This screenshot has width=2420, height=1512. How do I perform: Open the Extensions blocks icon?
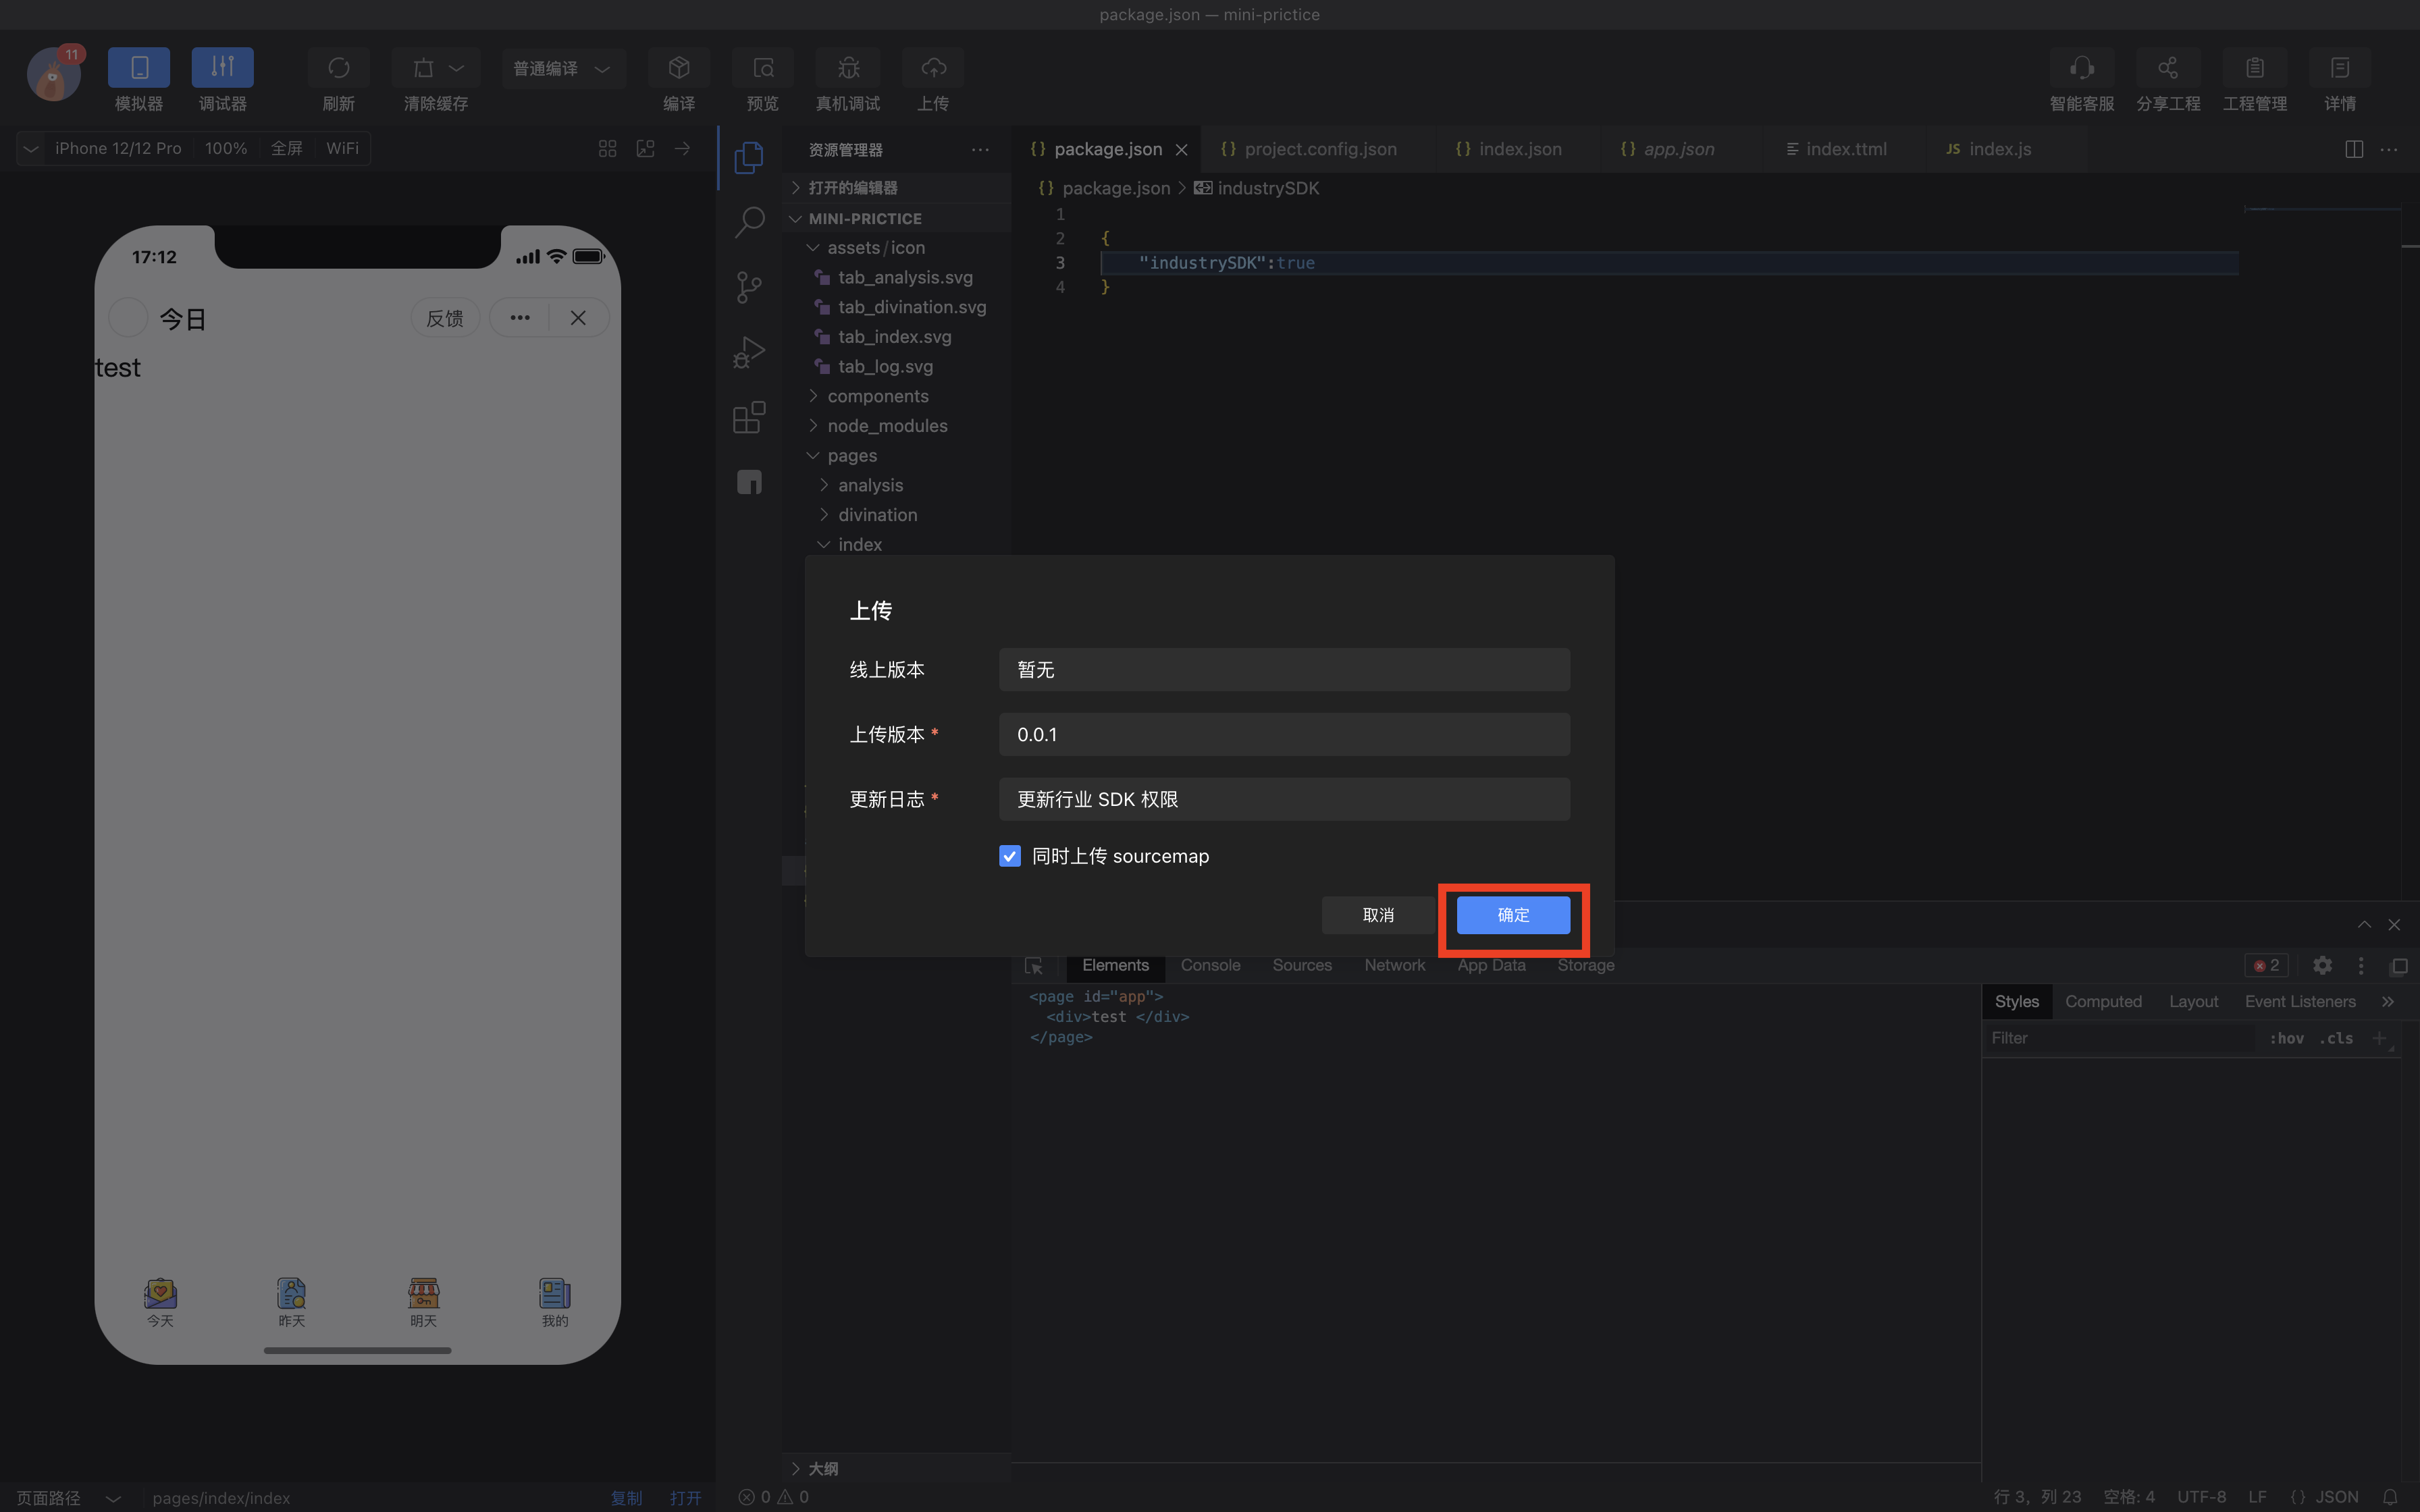(749, 417)
